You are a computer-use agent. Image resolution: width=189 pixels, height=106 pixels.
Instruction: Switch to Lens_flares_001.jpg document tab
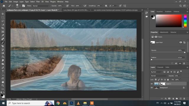pyautogui.click(x=76, y=10)
